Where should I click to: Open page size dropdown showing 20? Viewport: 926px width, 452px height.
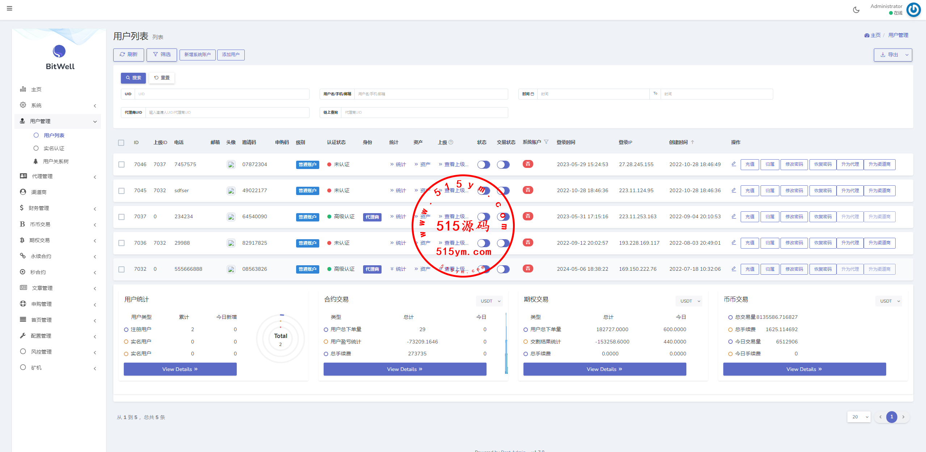(x=859, y=417)
